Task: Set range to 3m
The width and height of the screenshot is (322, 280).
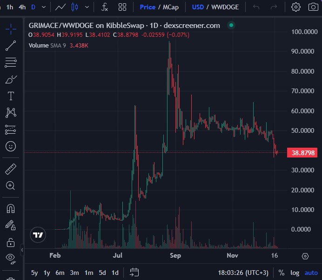Action: point(74,273)
